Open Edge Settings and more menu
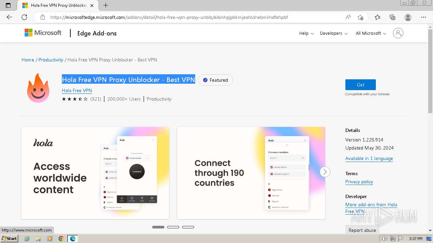This screenshot has height=243, width=433. click(x=424, y=17)
